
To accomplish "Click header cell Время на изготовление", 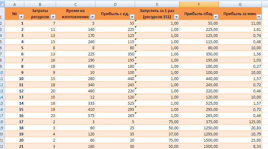I will pyautogui.click(x=76, y=14).
